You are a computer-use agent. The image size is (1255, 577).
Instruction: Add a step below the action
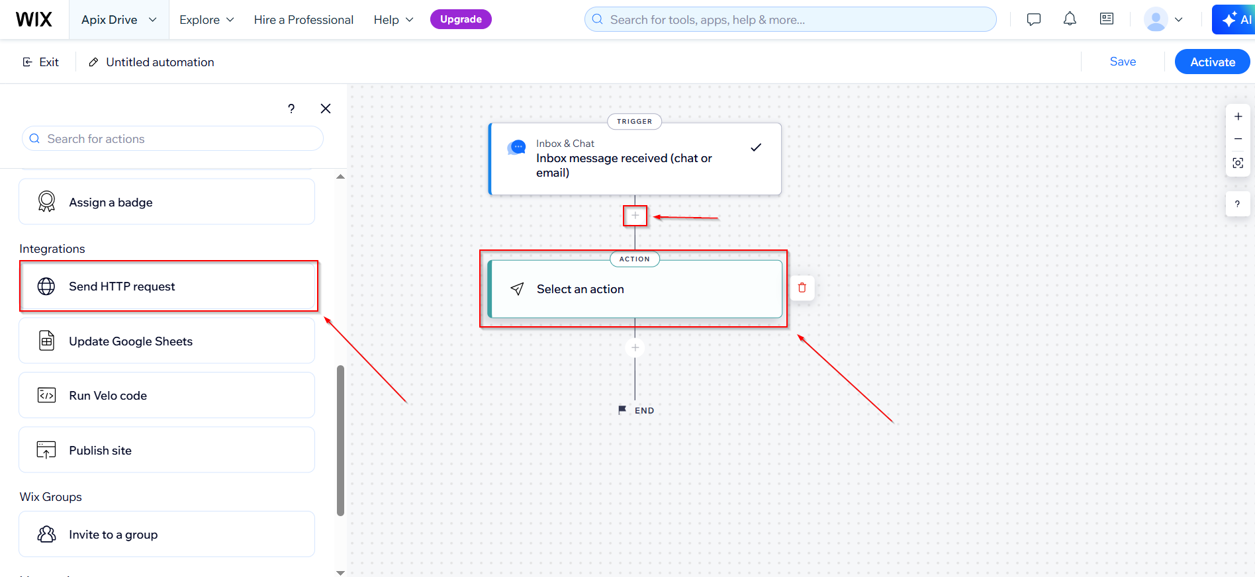635,347
